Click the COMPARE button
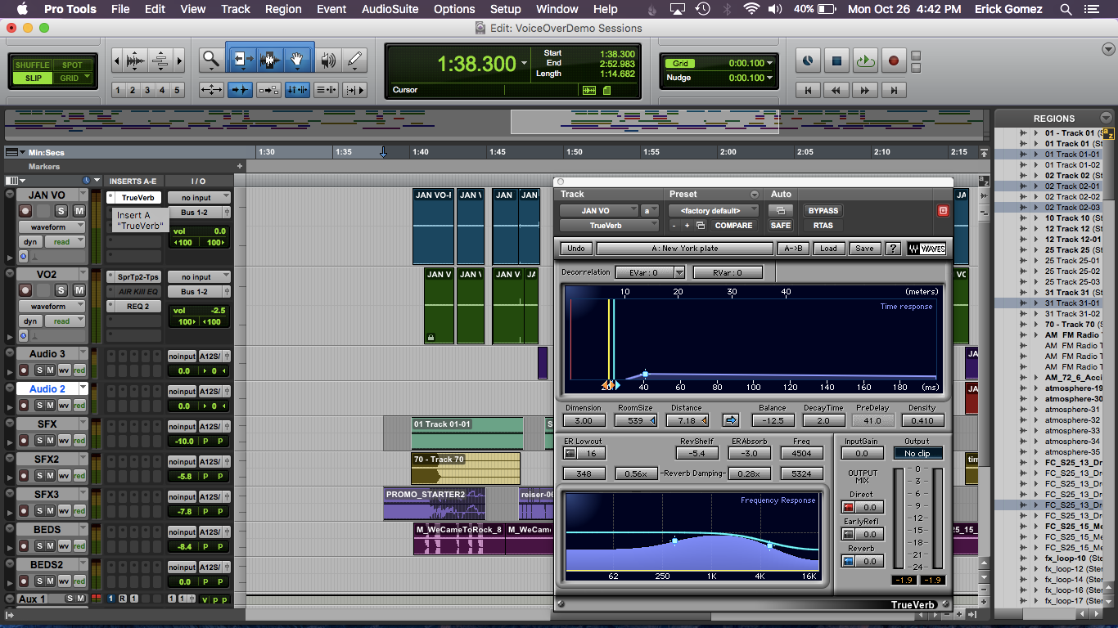1118x628 pixels. click(733, 226)
